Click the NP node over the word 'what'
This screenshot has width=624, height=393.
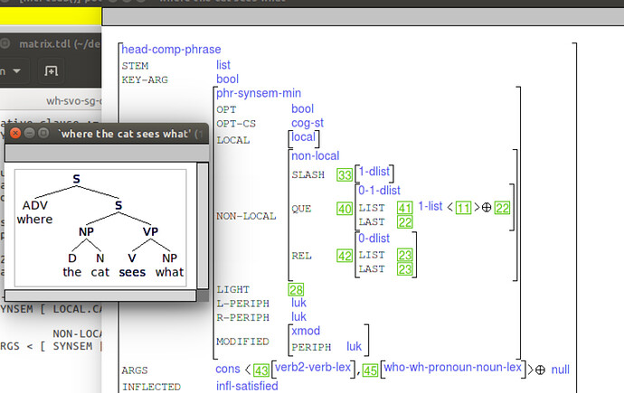169,258
